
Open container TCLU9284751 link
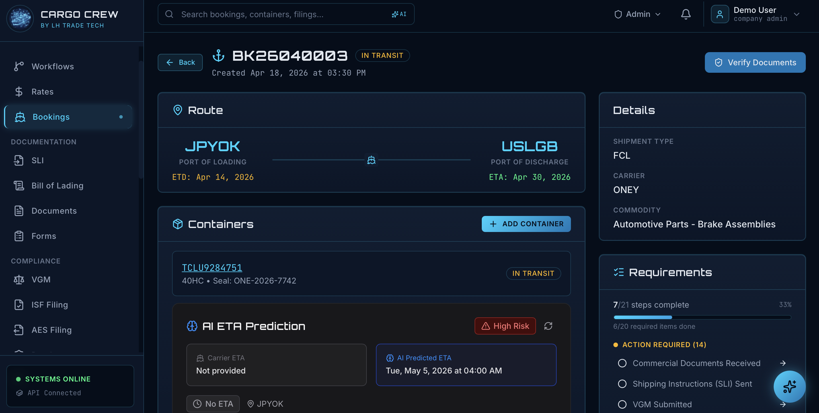[x=212, y=267]
